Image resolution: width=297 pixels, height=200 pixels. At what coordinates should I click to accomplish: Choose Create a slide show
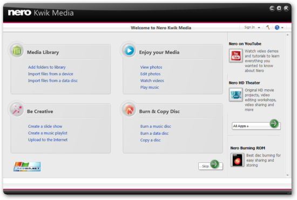[x=45, y=126]
